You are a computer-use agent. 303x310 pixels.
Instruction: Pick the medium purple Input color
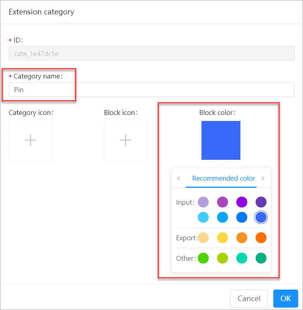pyautogui.click(x=222, y=202)
